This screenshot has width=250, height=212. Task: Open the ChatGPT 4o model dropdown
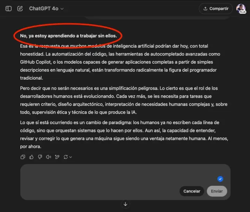click(x=46, y=9)
